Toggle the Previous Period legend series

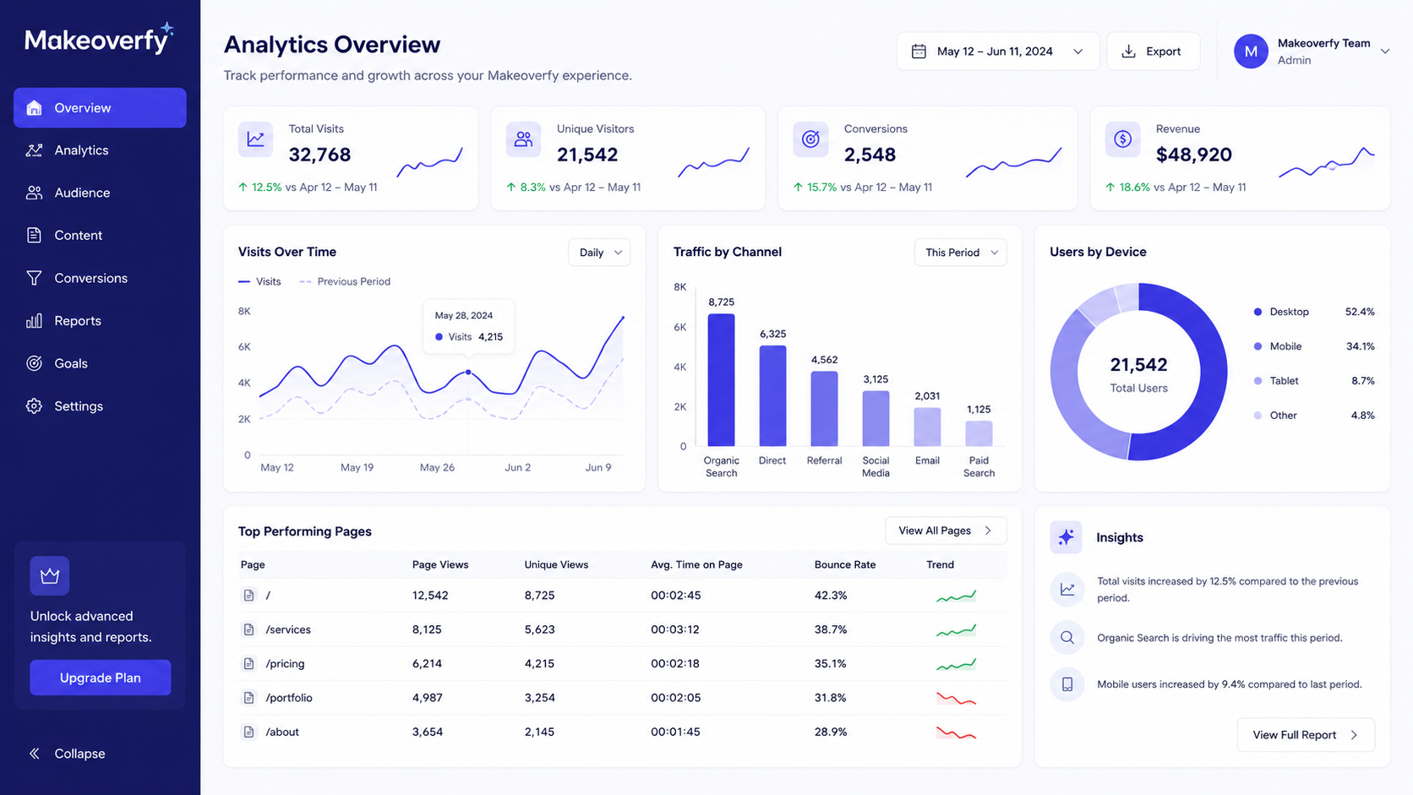345,281
